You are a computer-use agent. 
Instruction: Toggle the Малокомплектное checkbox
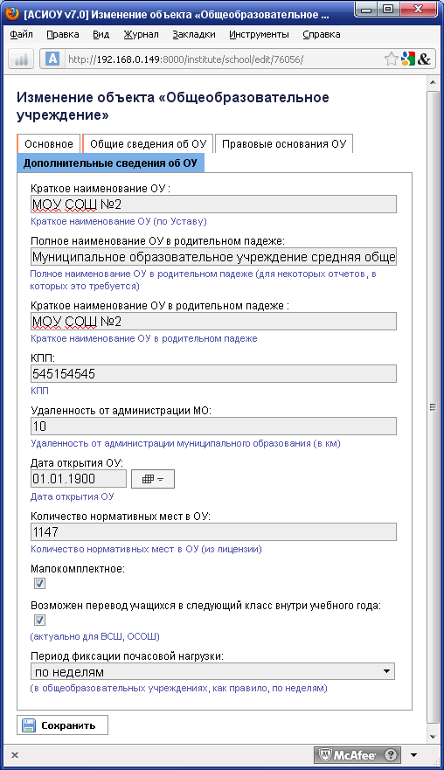(x=40, y=583)
